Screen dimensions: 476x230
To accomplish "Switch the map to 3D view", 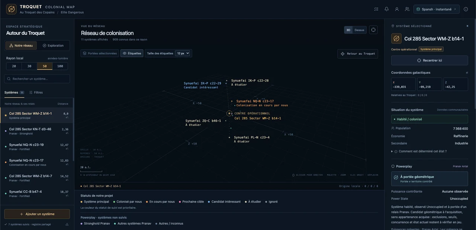I will click(348, 30).
